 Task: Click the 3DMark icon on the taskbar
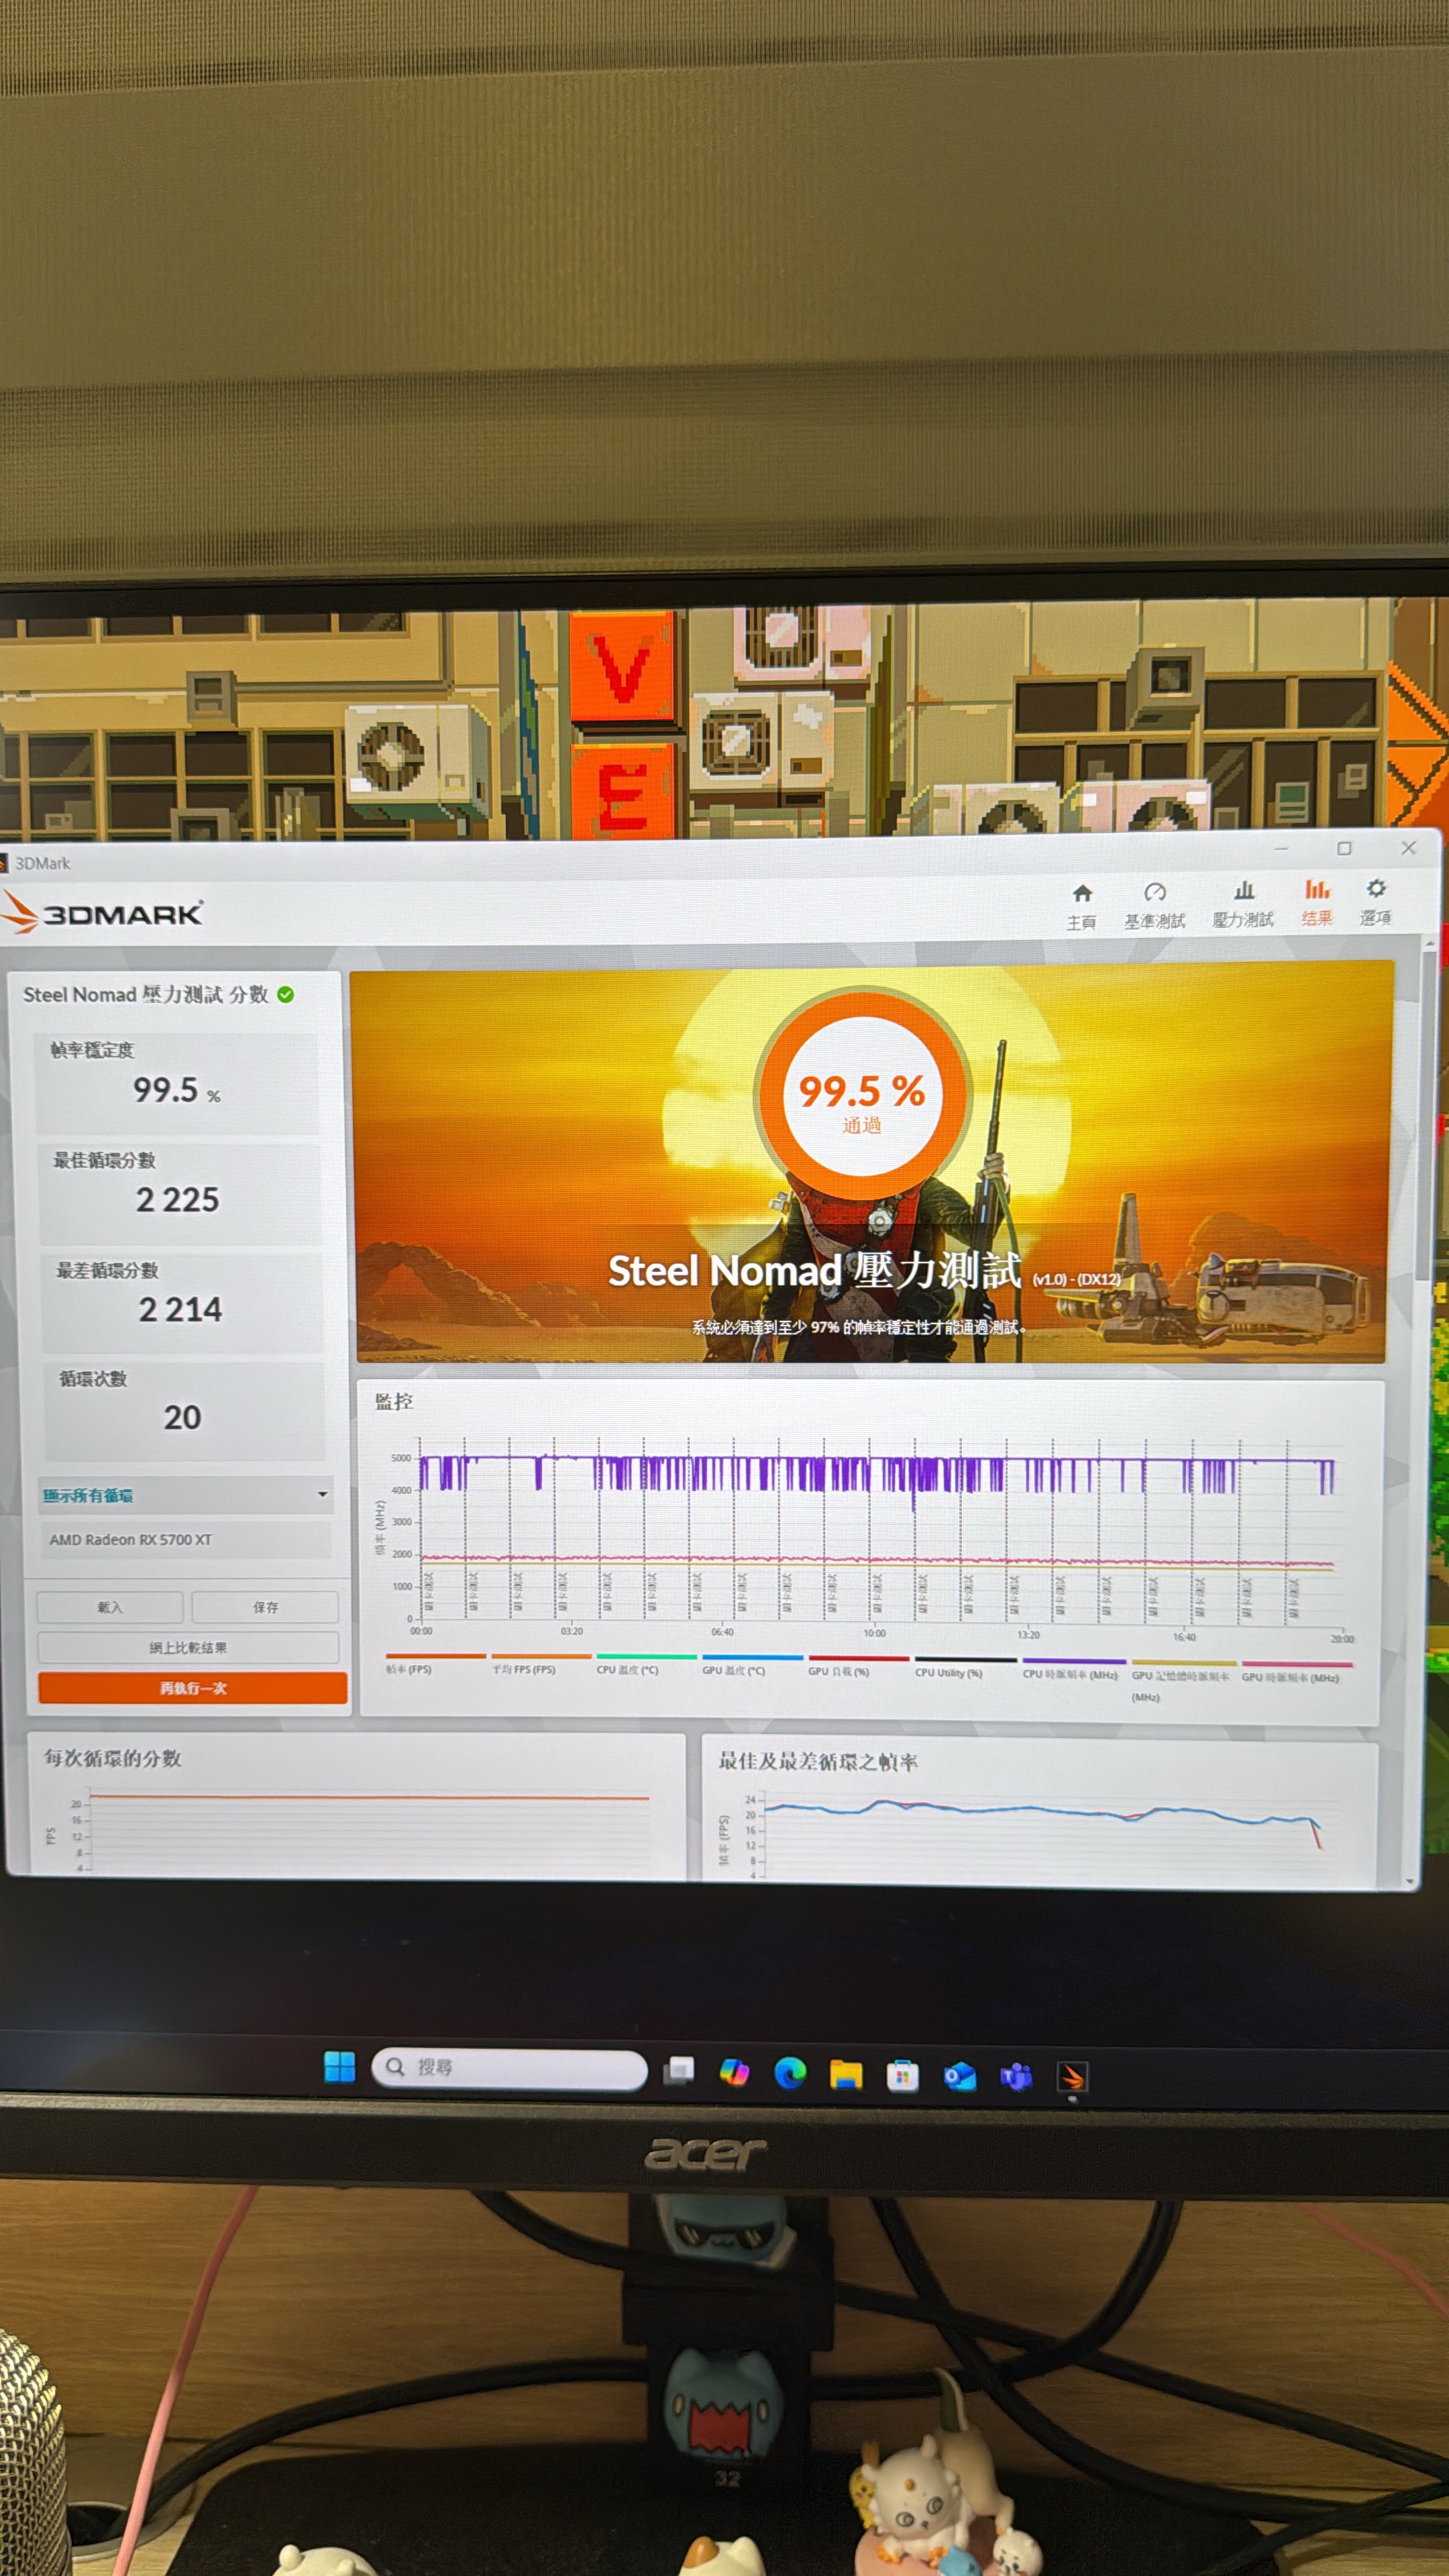1072,2078
